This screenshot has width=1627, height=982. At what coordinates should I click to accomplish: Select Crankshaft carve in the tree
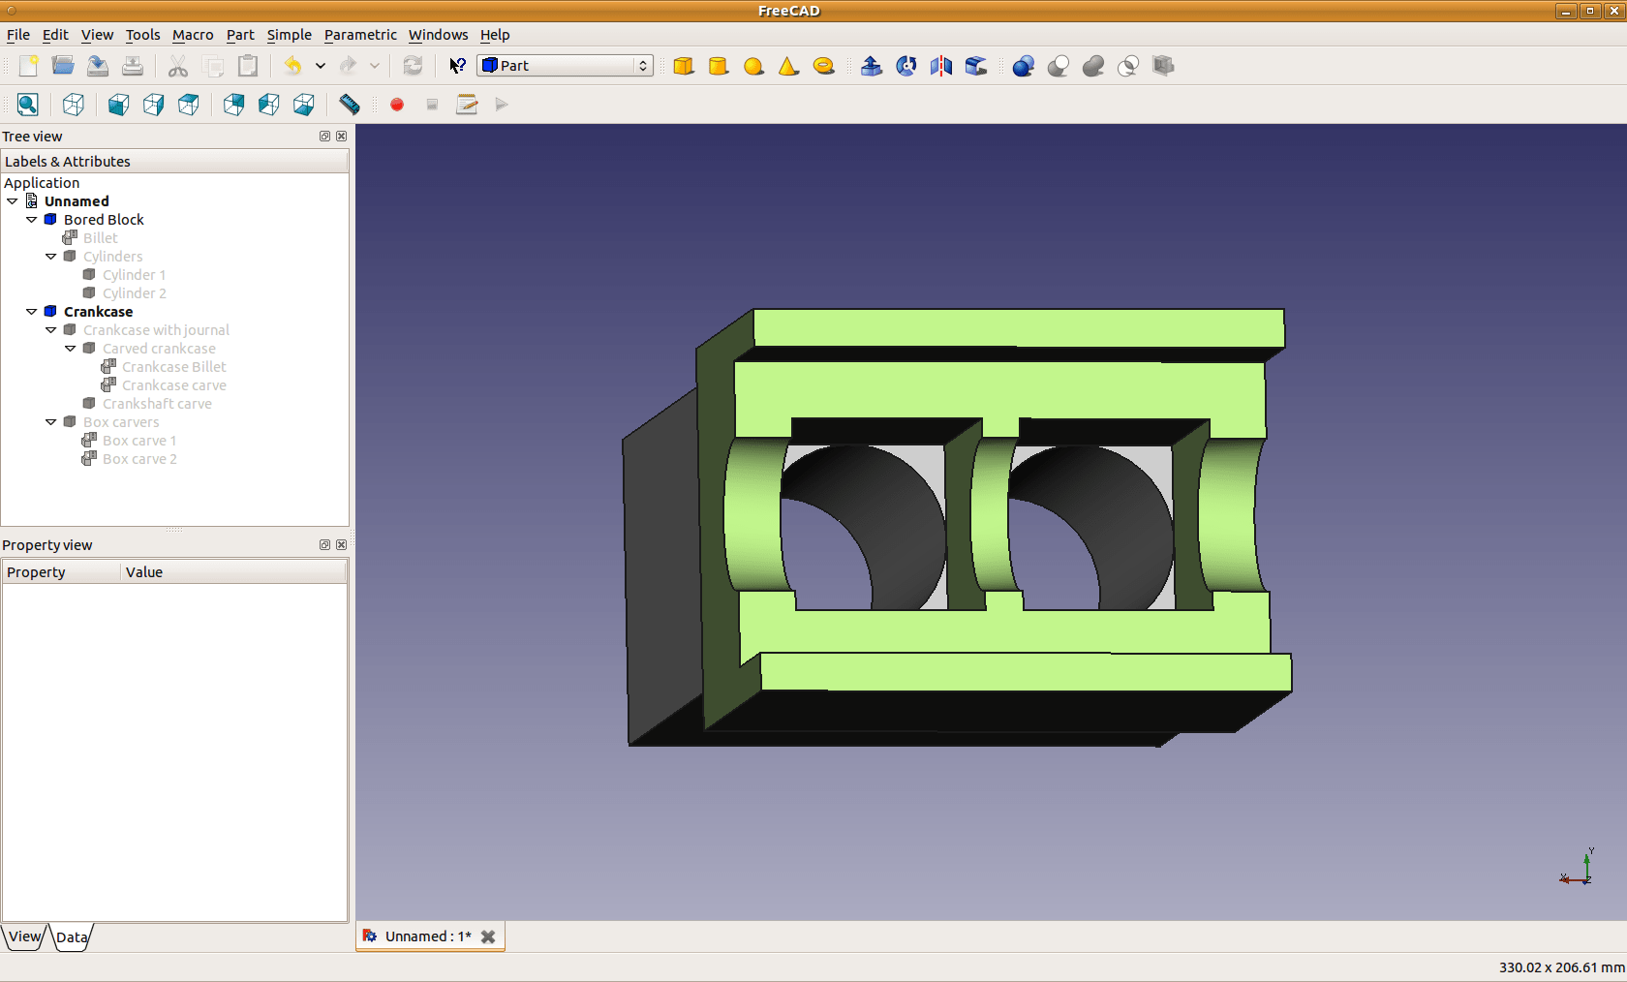point(157,404)
